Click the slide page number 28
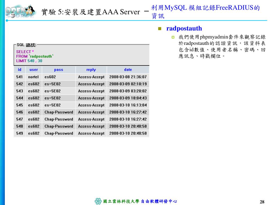The image size is (274, 205). tap(262, 202)
